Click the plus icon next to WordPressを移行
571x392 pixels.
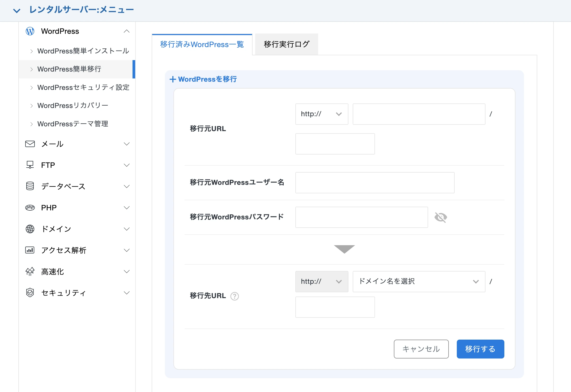pyautogui.click(x=173, y=79)
